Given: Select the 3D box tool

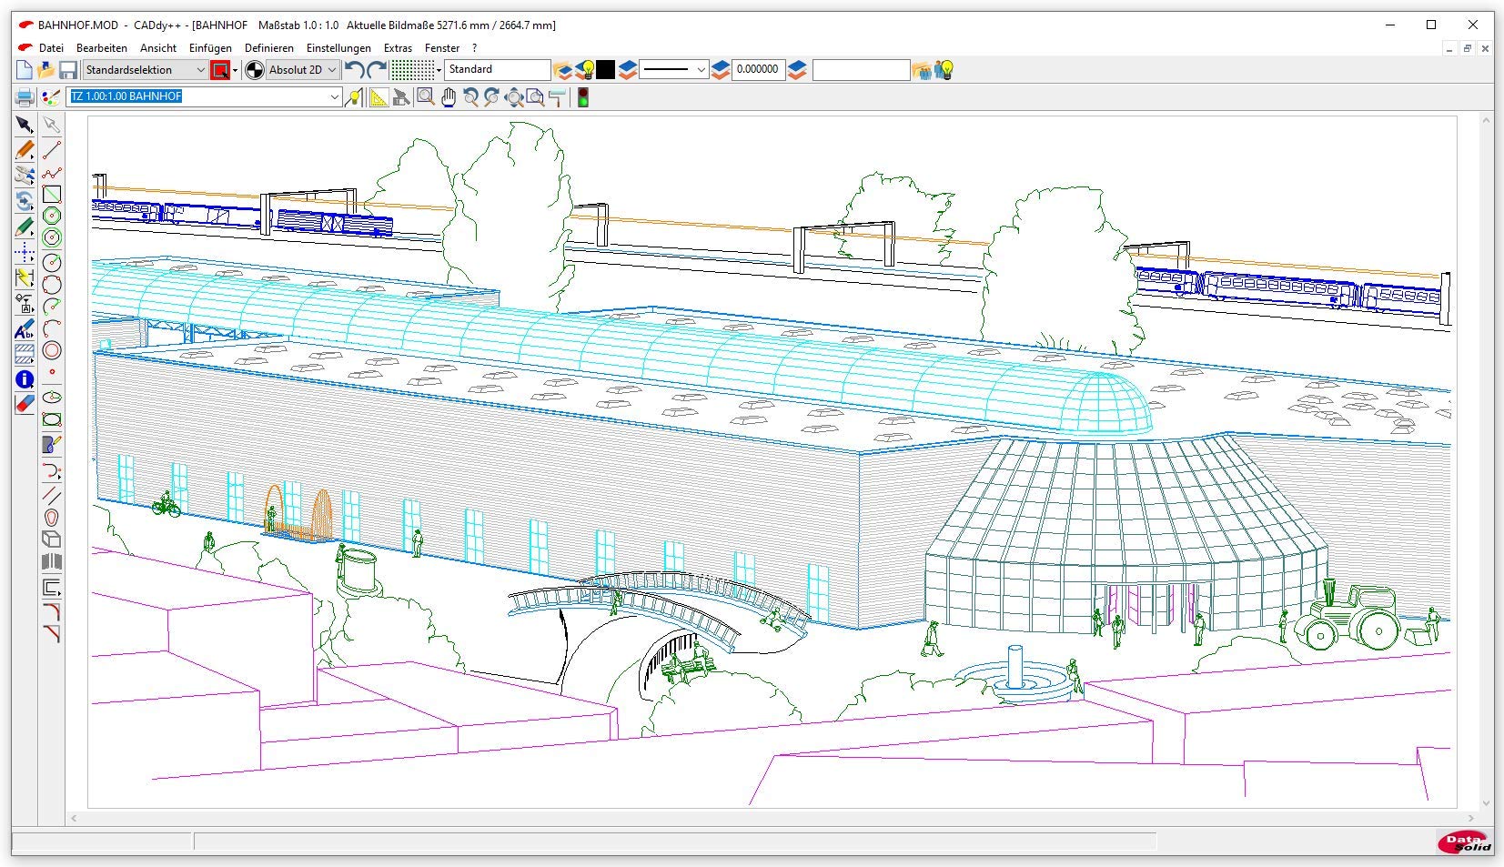Looking at the screenshot, I should 52,539.
